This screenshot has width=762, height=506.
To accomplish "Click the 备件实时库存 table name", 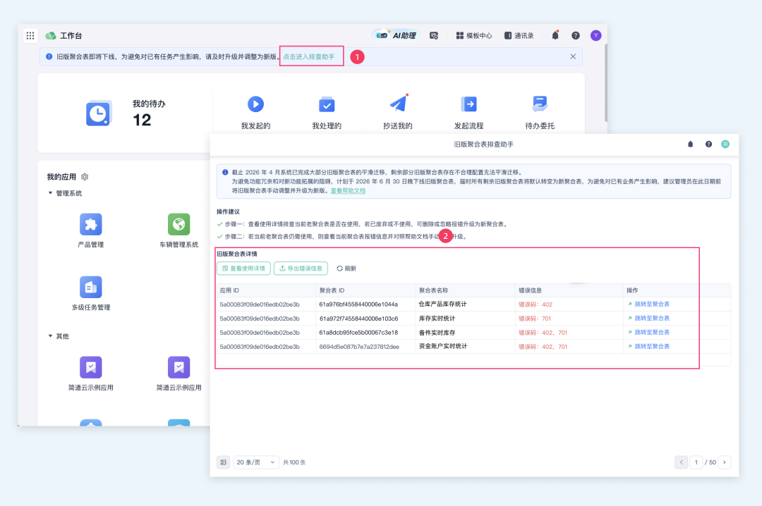I will [x=437, y=333].
